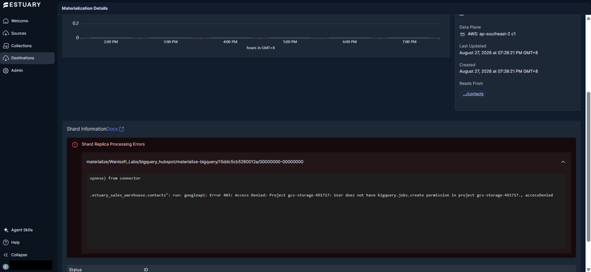Image resolution: width=591 pixels, height=272 pixels.
Task: Open the Docs link
Action: [x=113, y=129]
